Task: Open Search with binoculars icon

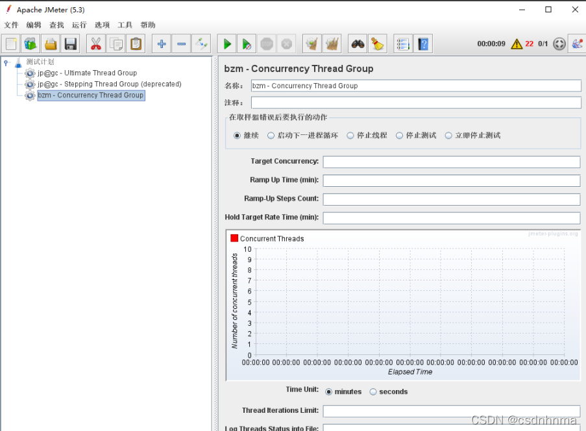Action: click(358, 44)
